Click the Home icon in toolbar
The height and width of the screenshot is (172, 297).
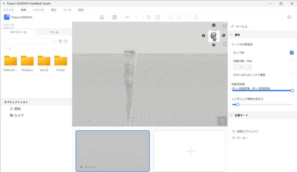102,17
